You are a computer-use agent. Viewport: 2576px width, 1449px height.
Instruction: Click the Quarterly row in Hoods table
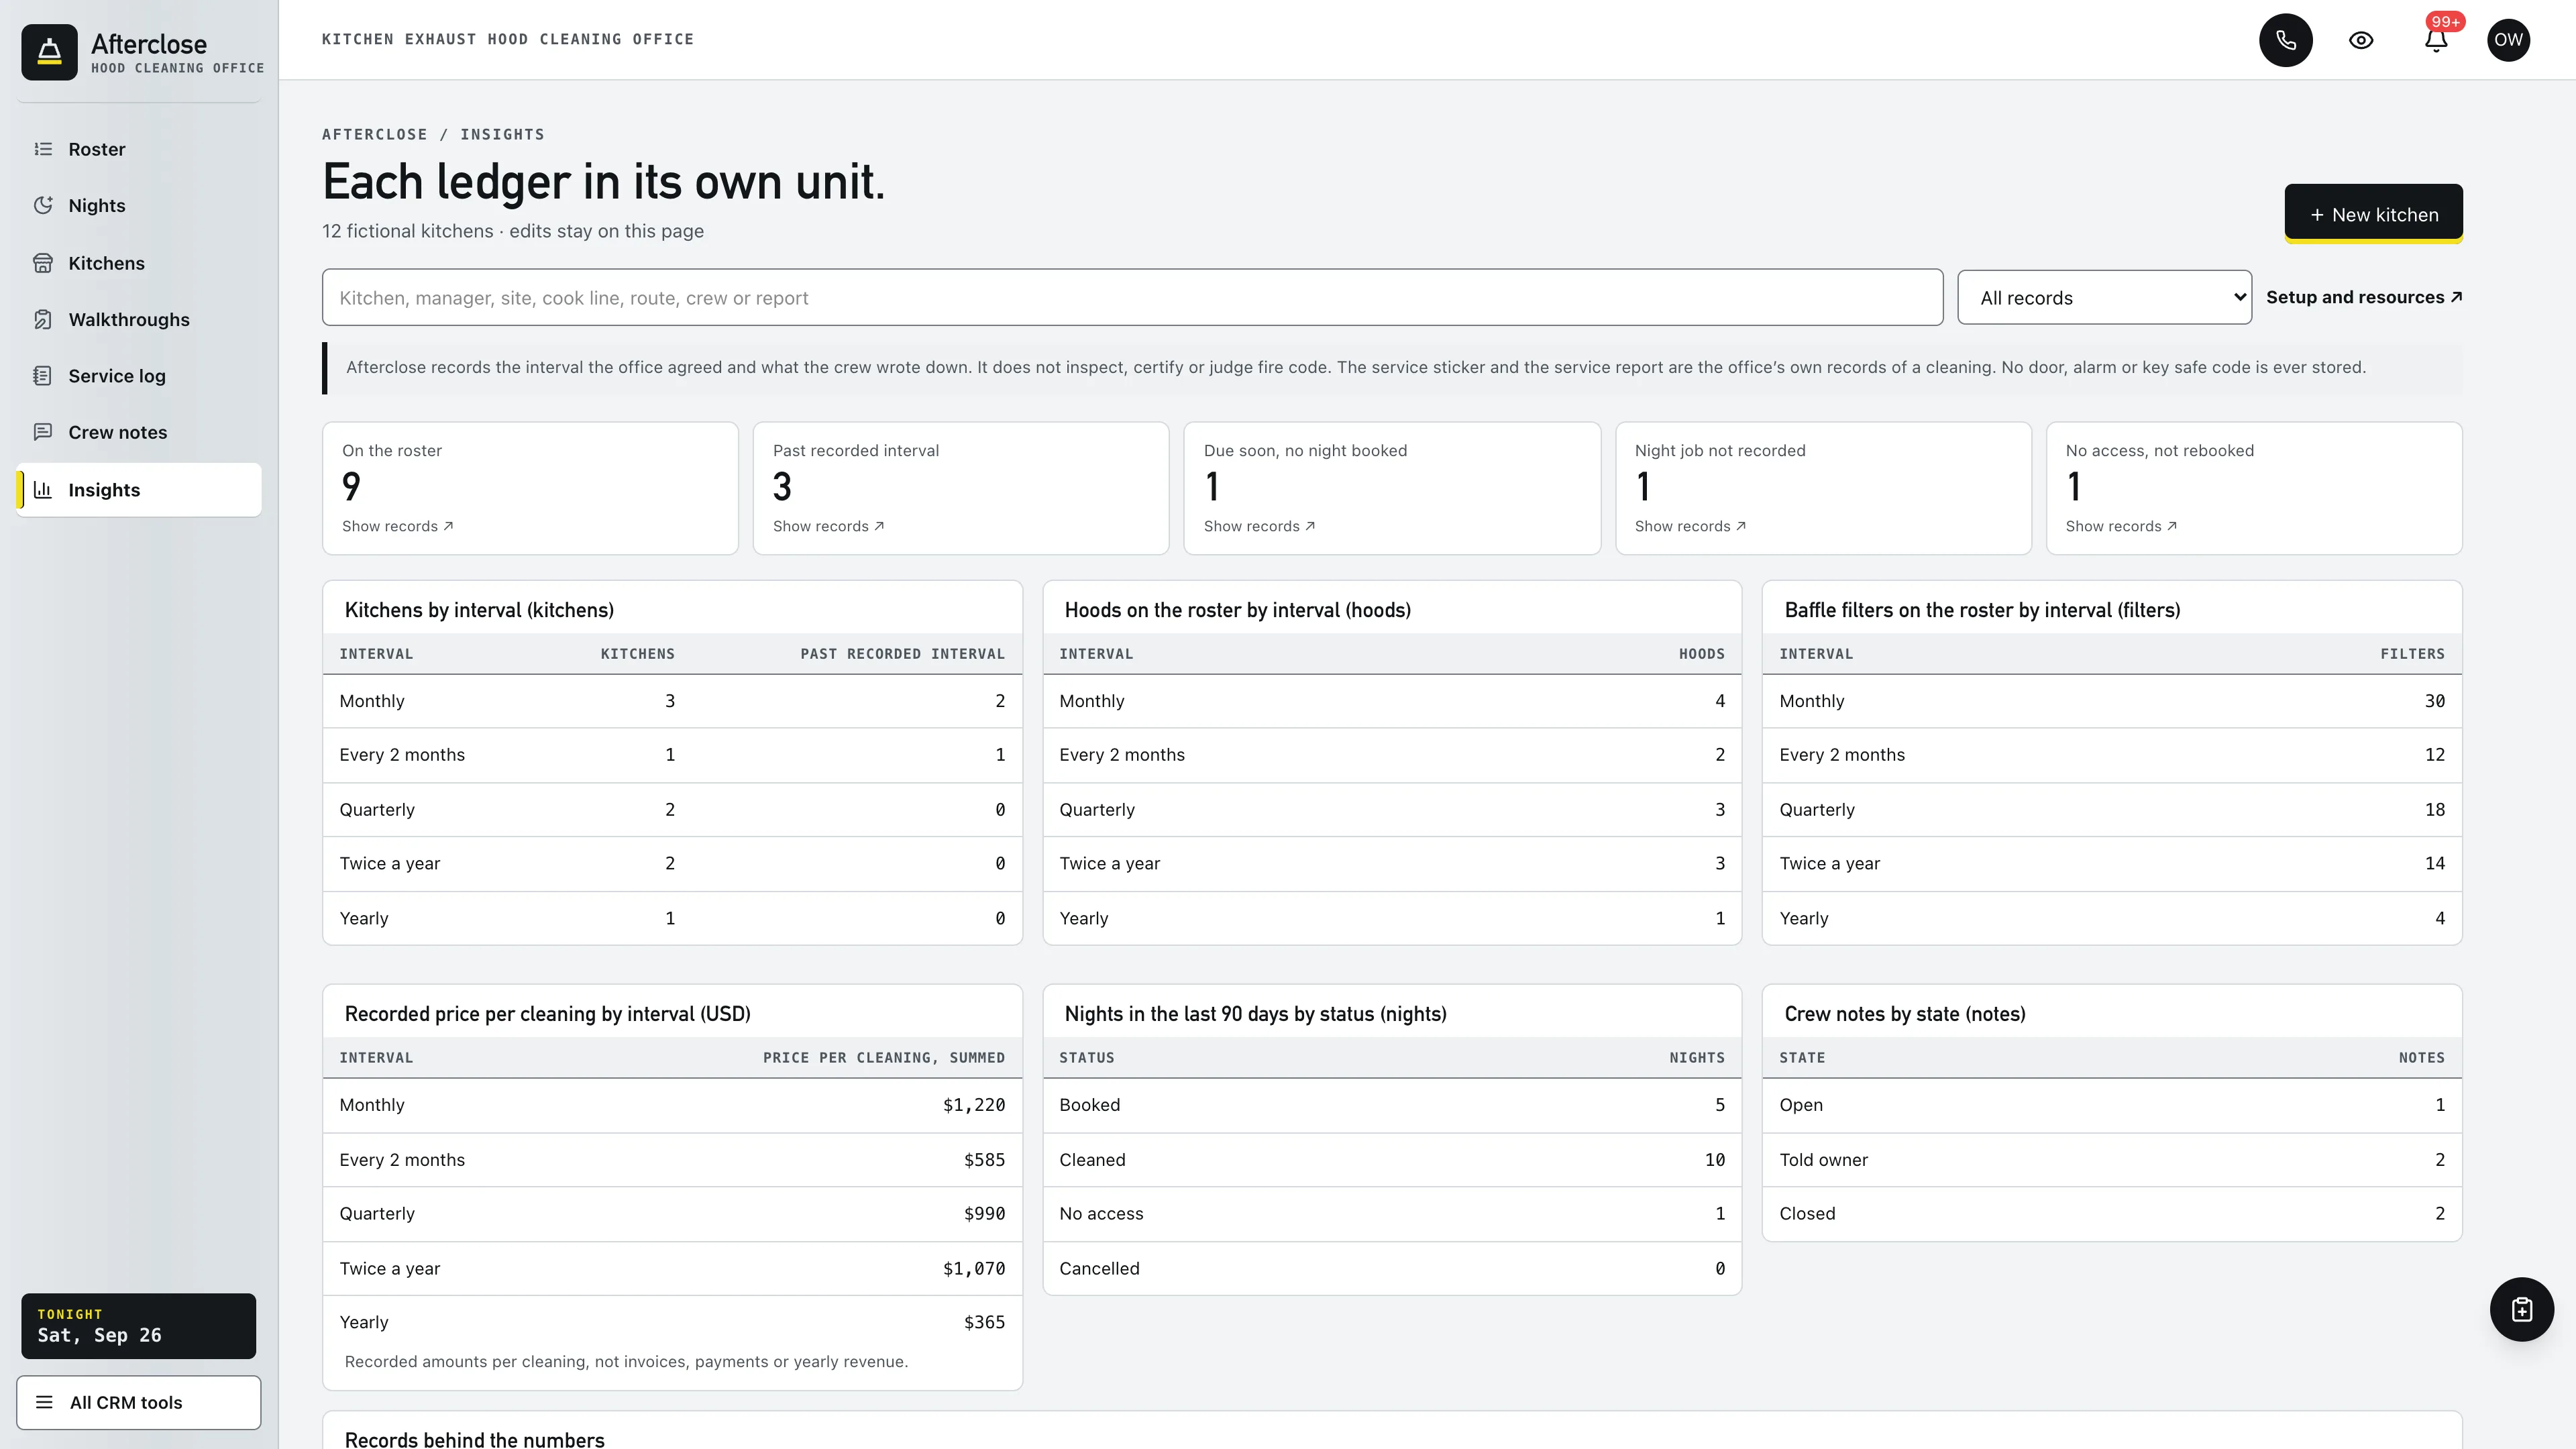[1392, 810]
